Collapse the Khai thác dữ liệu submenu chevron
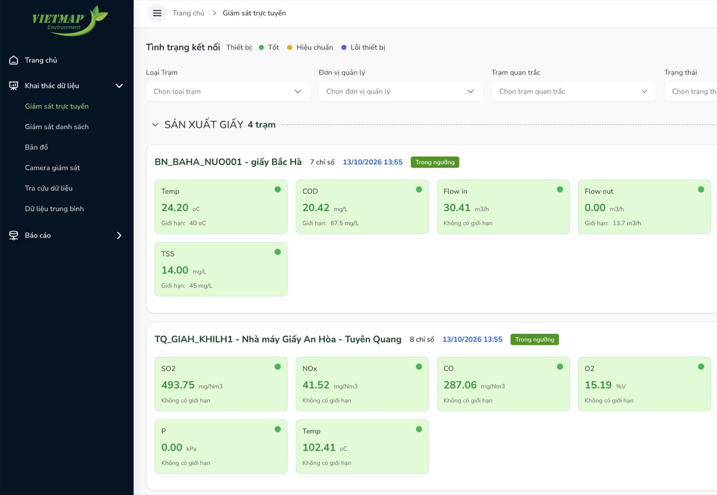Image resolution: width=717 pixels, height=495 pixels. [x=119, y=86]
